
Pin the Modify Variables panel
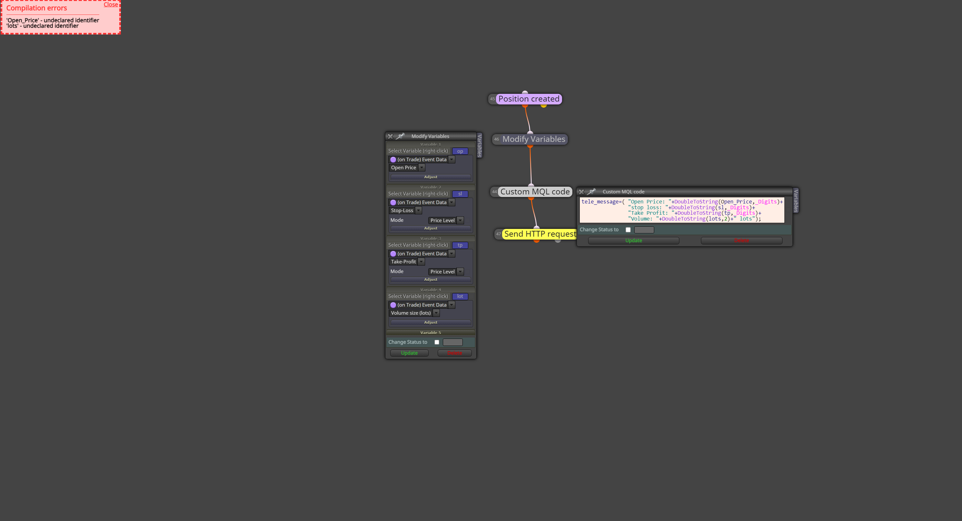(400, 136)
